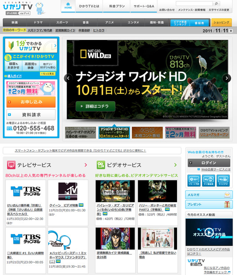
Task: Open Web会員サービスとは link
Action: pos(216,169)
